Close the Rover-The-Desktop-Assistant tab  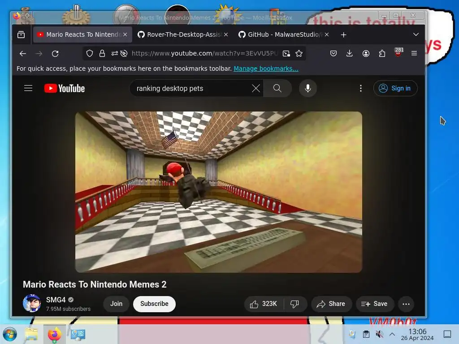point(226,34)
